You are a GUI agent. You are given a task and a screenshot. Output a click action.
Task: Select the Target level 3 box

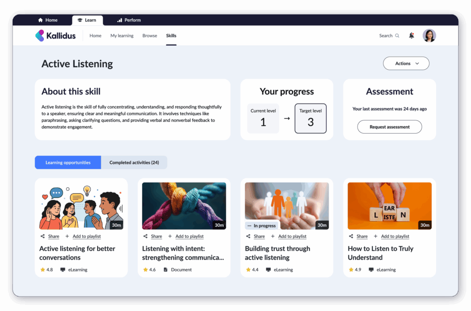tap(310, 118)
